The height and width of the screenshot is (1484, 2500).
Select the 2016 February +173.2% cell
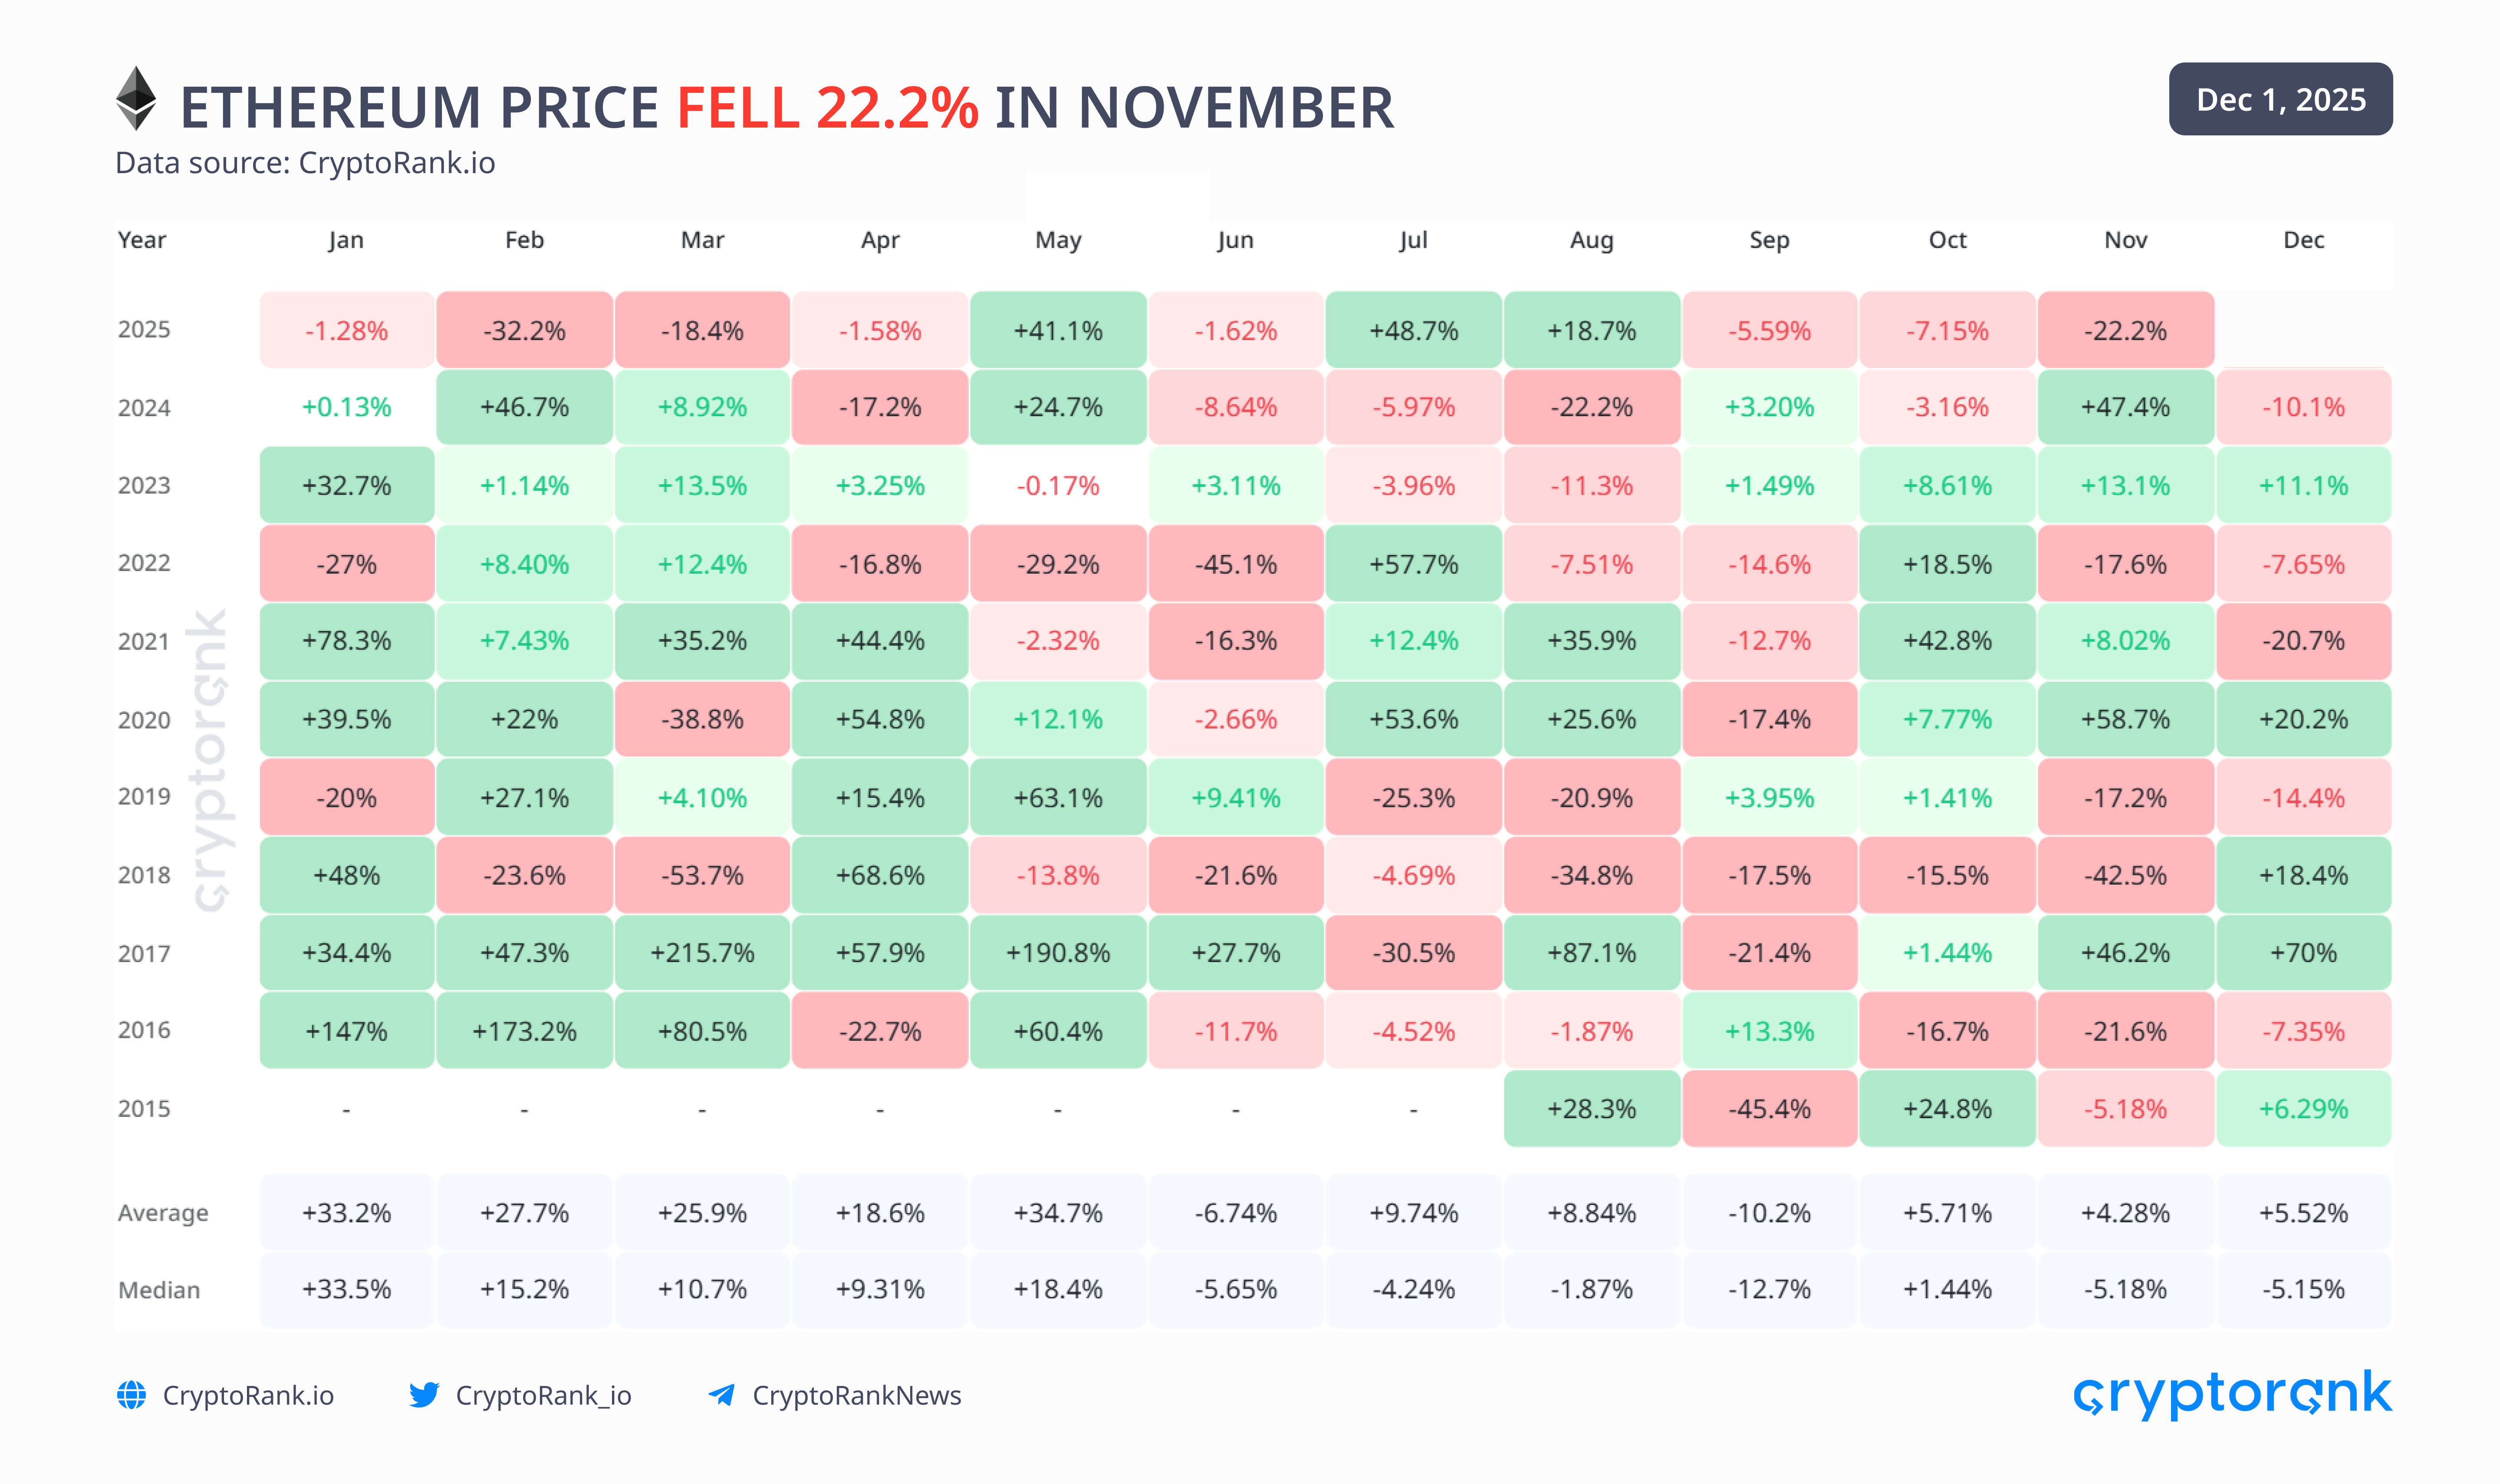524,1031
